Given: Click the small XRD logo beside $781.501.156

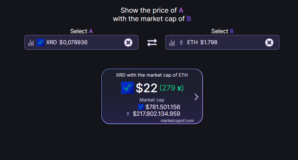Looking at the screenshot, I should tap(141, 107).
